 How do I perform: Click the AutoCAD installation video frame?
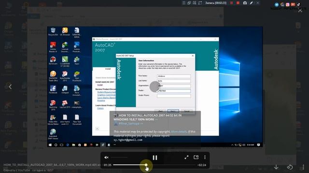[155, 86]
